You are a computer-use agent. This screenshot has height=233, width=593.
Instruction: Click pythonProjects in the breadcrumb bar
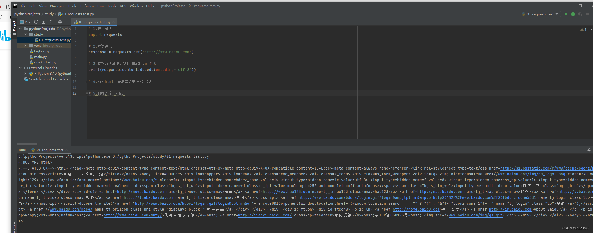27,14
